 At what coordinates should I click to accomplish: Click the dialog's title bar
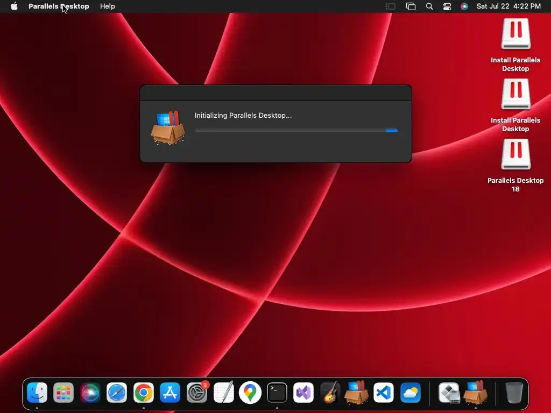pos(276,92)
